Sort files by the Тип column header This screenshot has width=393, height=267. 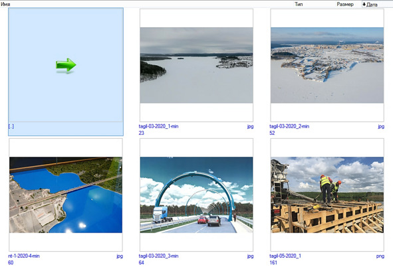click(x=299, y=4)
